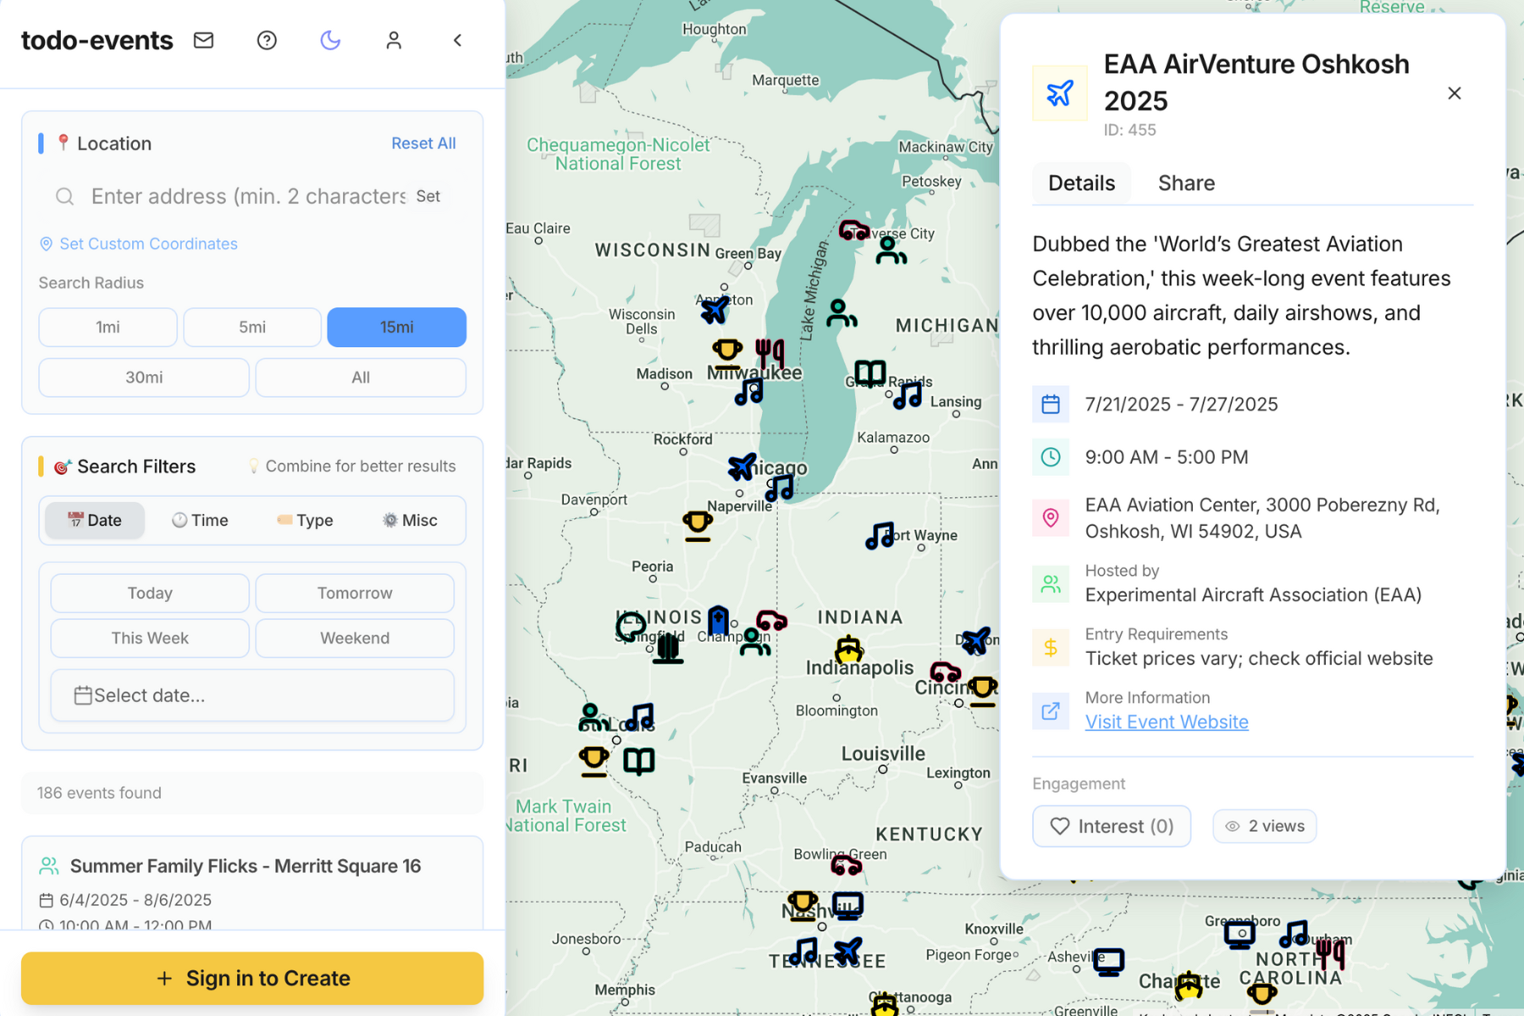Open Summer Family Flicks event card
This screenshot has height=1016, width=1524.
pyautogui.click(x=252, y=882)
